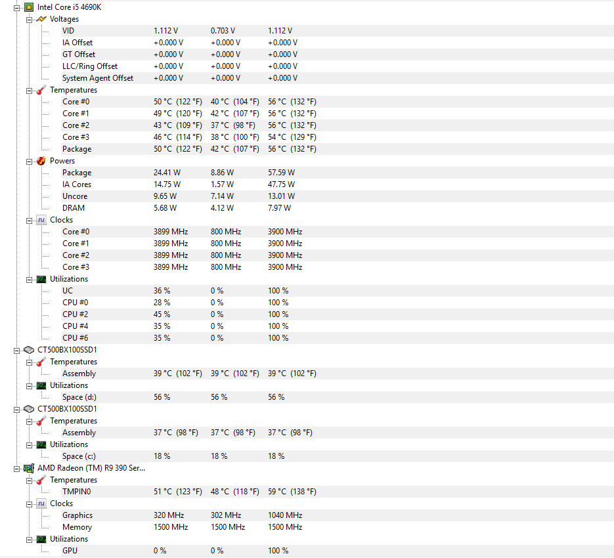
Task: Collapse the Utilizations group containing the GPU row
Action: click(29, 540)
